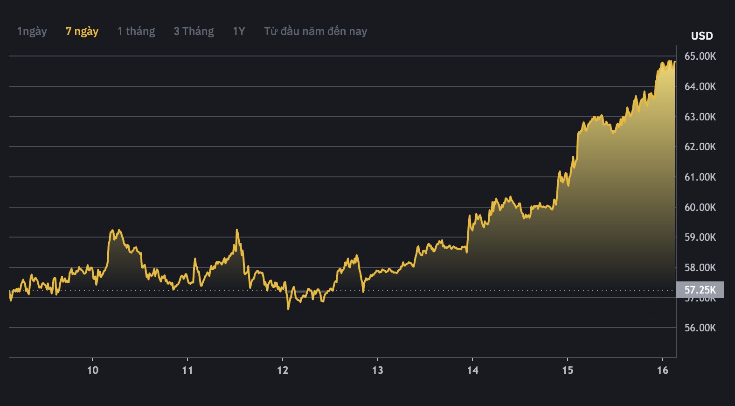Select date 11 on the time axis
The image size is (735, 406).
[187, 370]
